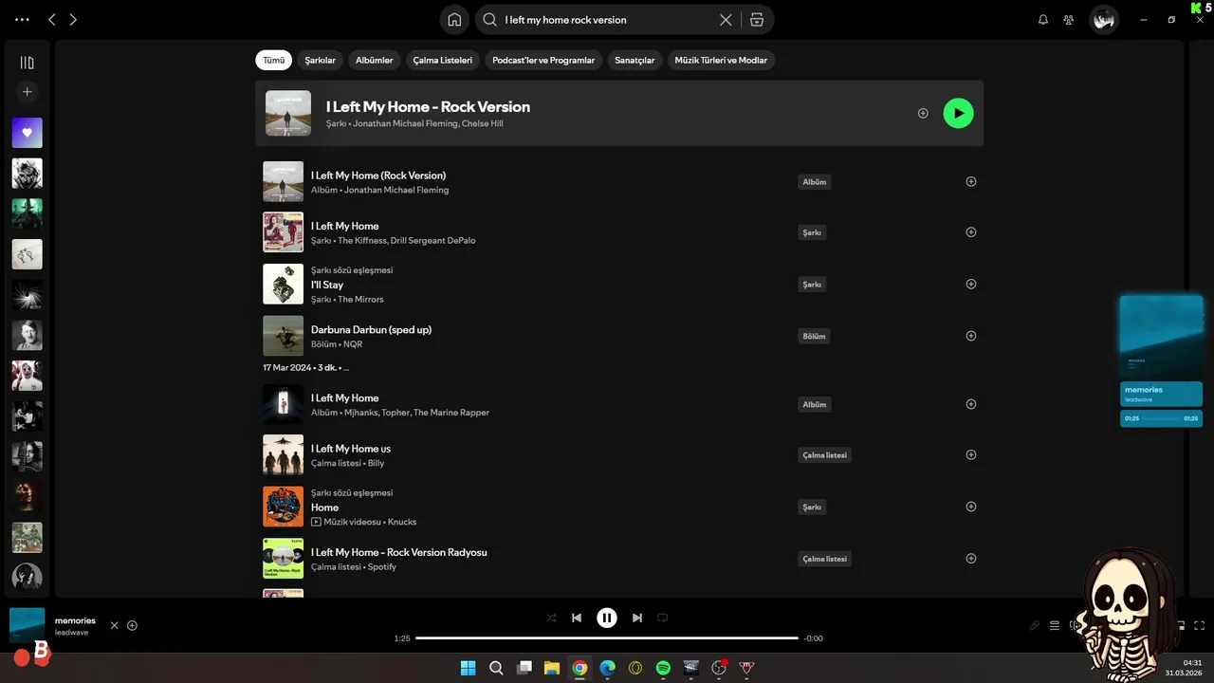Viewport: 1214px width, 683px height.
Task: Open memories album art in player bar
Action: pyautogui.click(x=27, y=625)
